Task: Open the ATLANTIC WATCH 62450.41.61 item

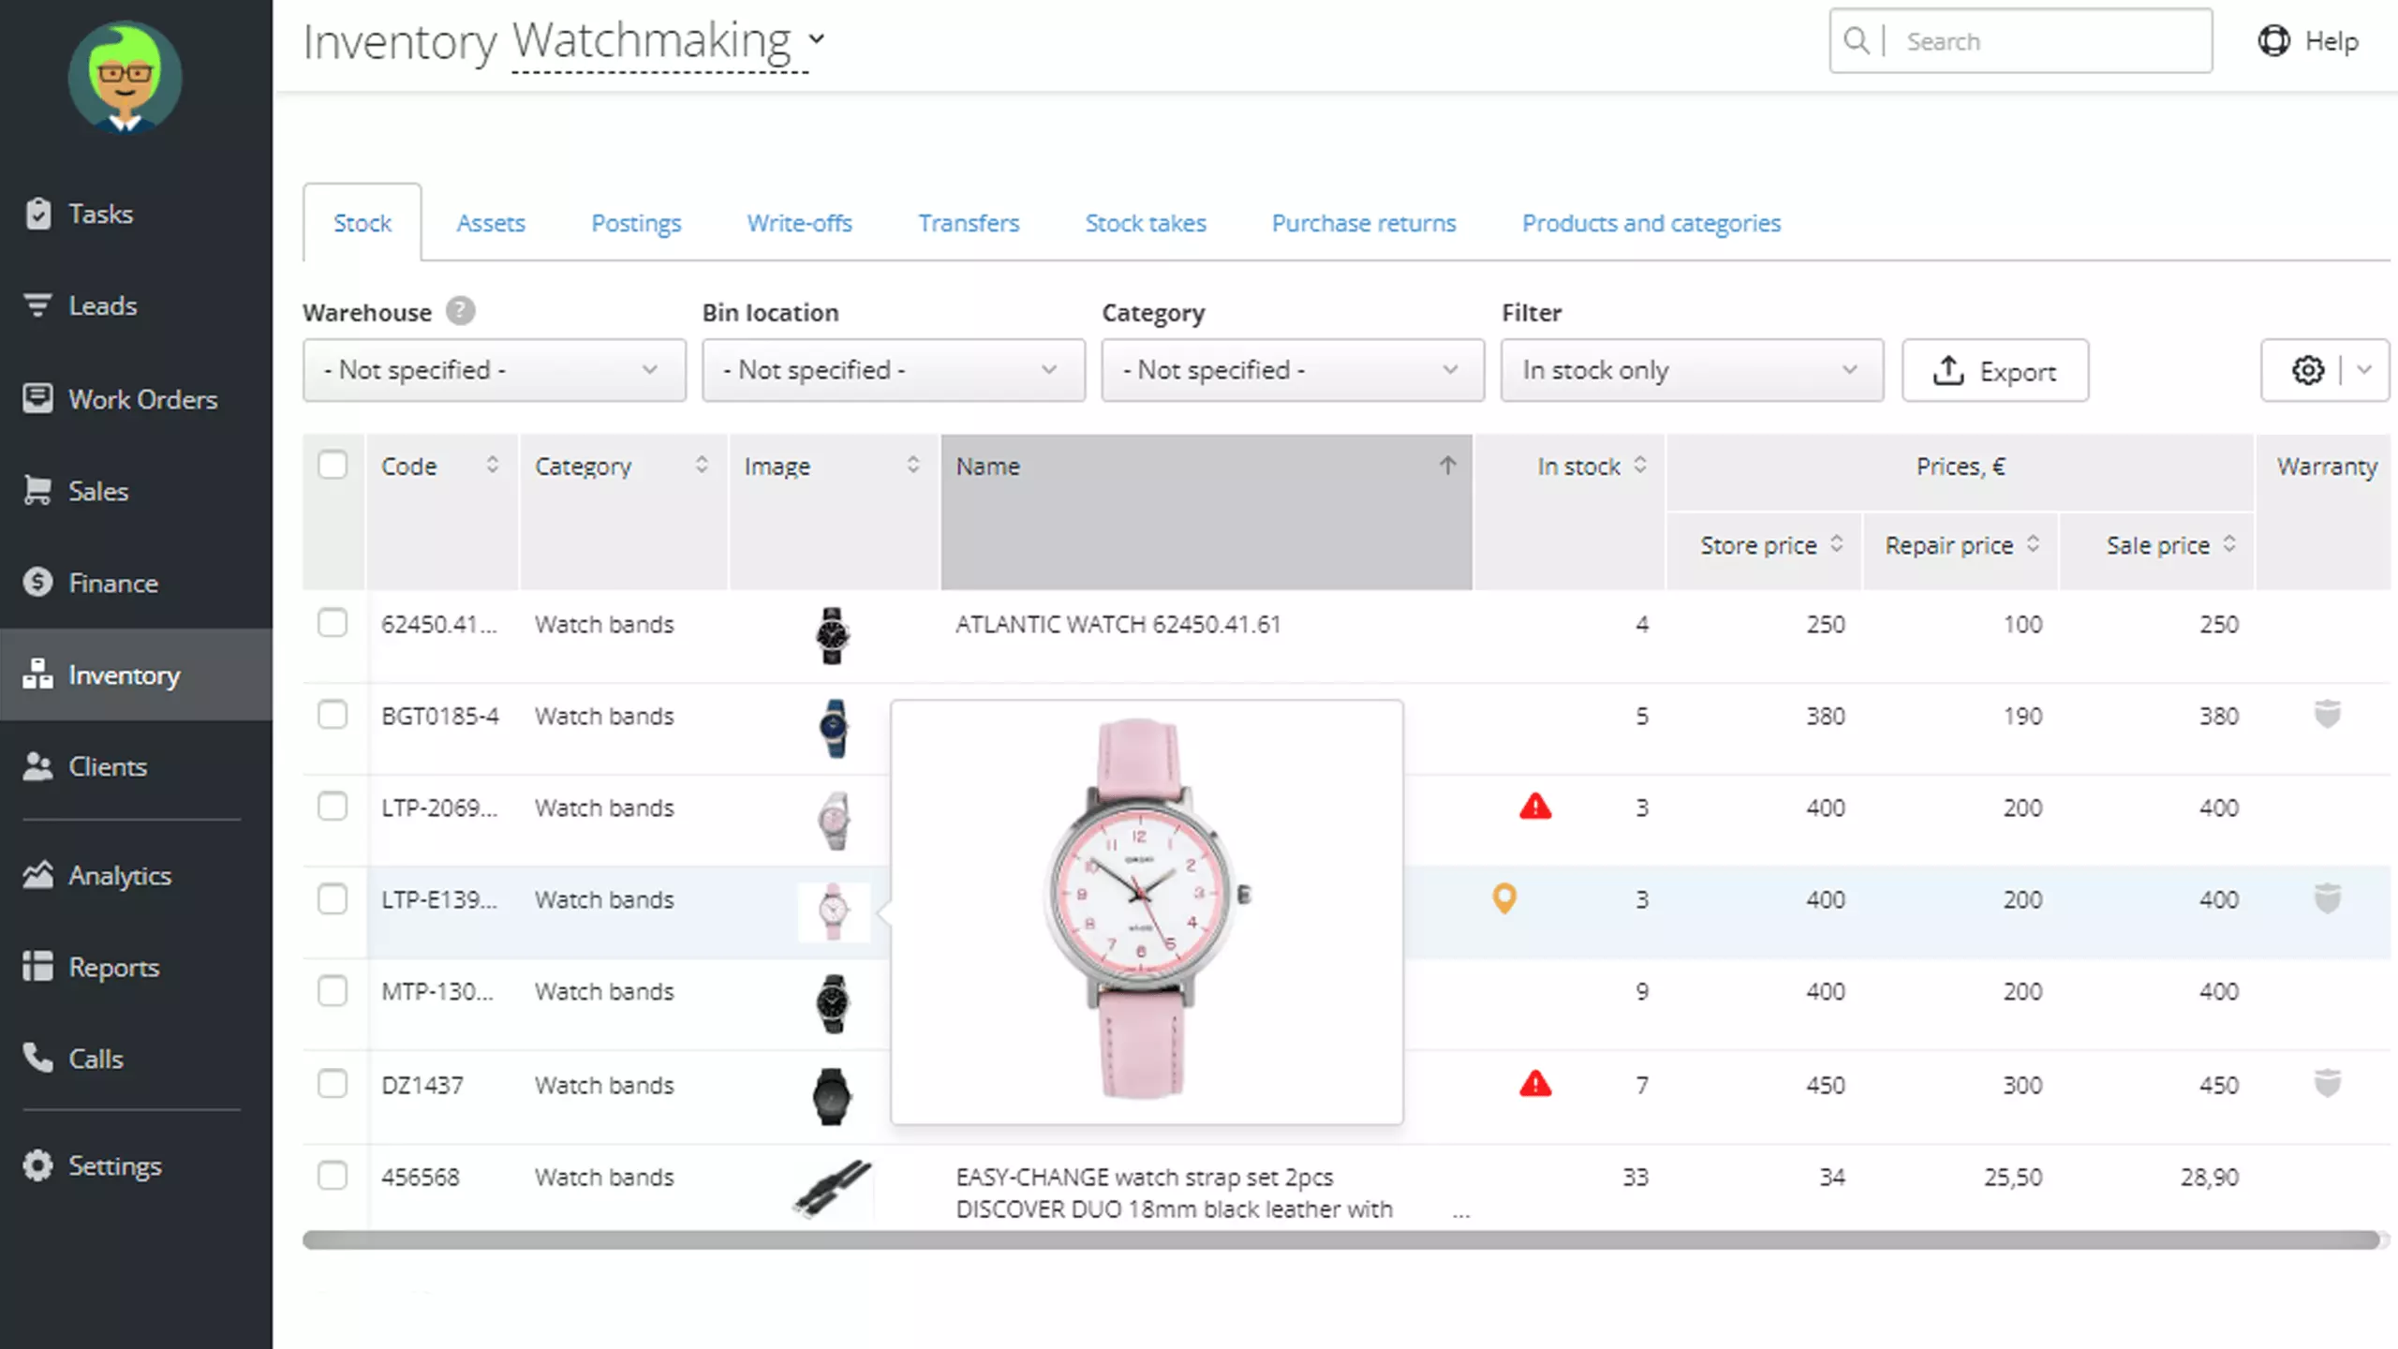Action: pos(1118,624)
